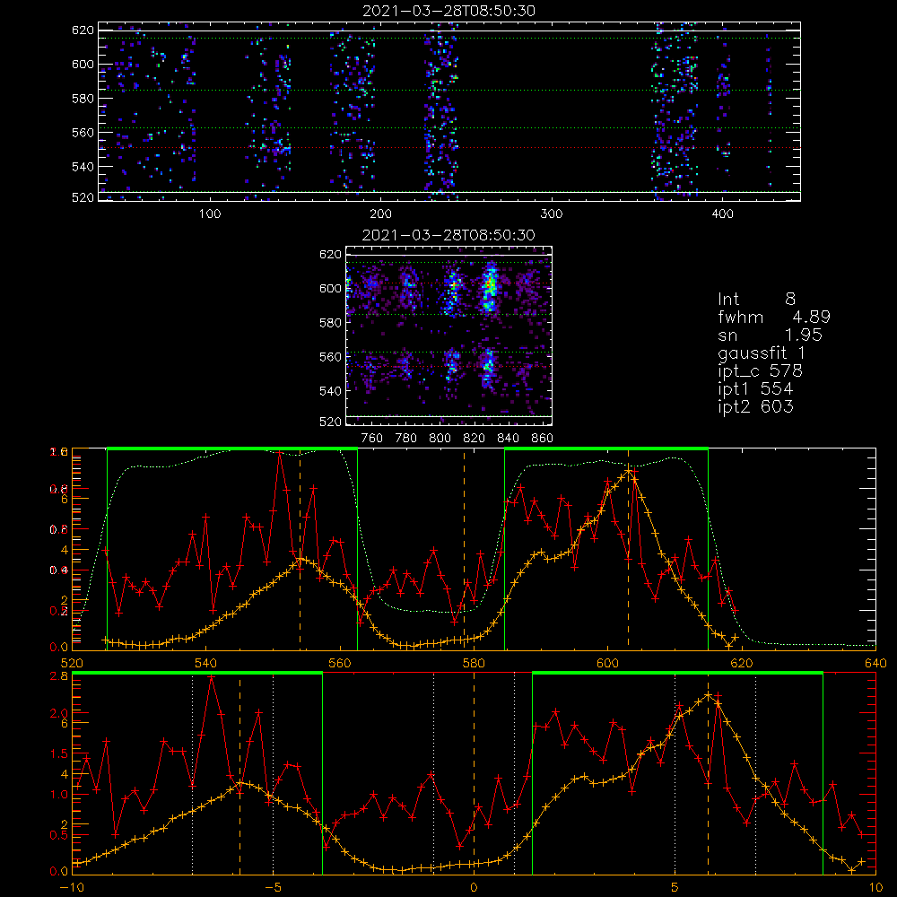Click x-axis label 200 on top image

coord(380,214)
